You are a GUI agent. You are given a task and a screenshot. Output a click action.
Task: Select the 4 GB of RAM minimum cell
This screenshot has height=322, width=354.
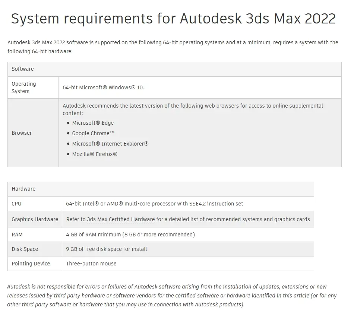(x=188, y=235)
